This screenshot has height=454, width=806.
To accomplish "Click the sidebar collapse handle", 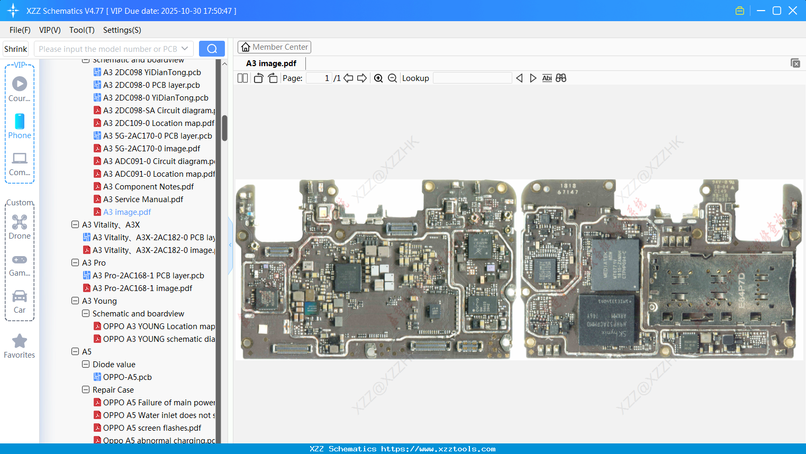I will coord(230,245).
